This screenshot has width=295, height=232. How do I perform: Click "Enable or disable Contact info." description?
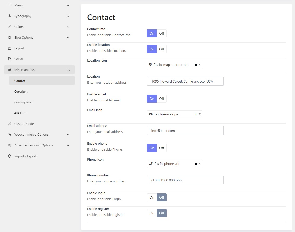(x=109, y=35)
